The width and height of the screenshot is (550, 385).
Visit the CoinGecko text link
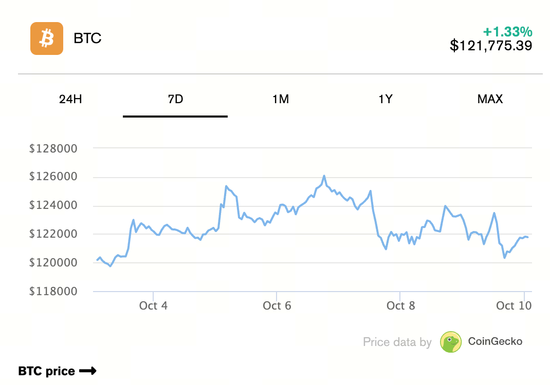(x=495, y=341)
